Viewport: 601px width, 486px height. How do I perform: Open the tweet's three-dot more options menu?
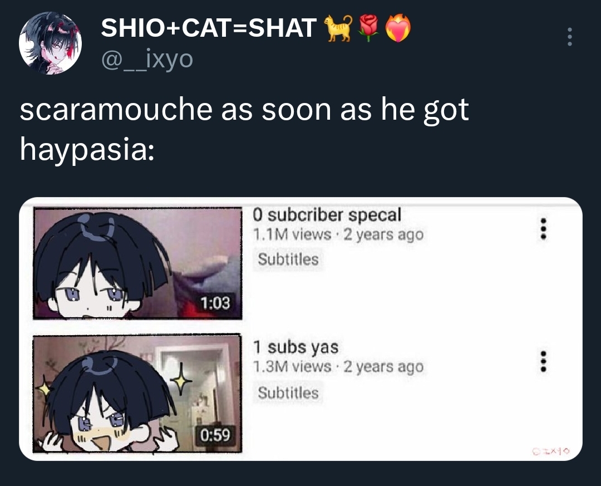click(570, 37)
